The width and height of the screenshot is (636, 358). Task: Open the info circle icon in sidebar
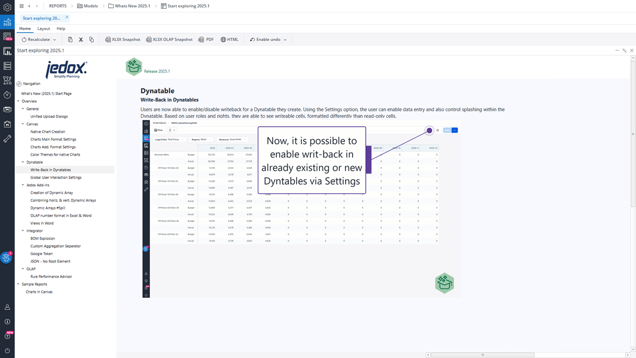coord(7,322)
